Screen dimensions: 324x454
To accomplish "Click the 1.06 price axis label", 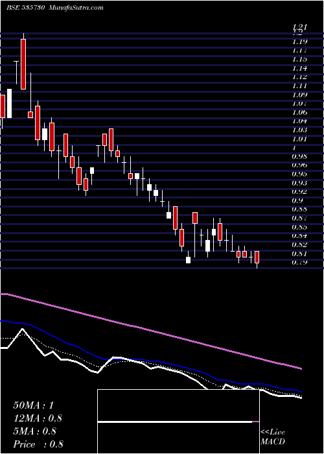I will pyautogui.click(x=299, y=112).
